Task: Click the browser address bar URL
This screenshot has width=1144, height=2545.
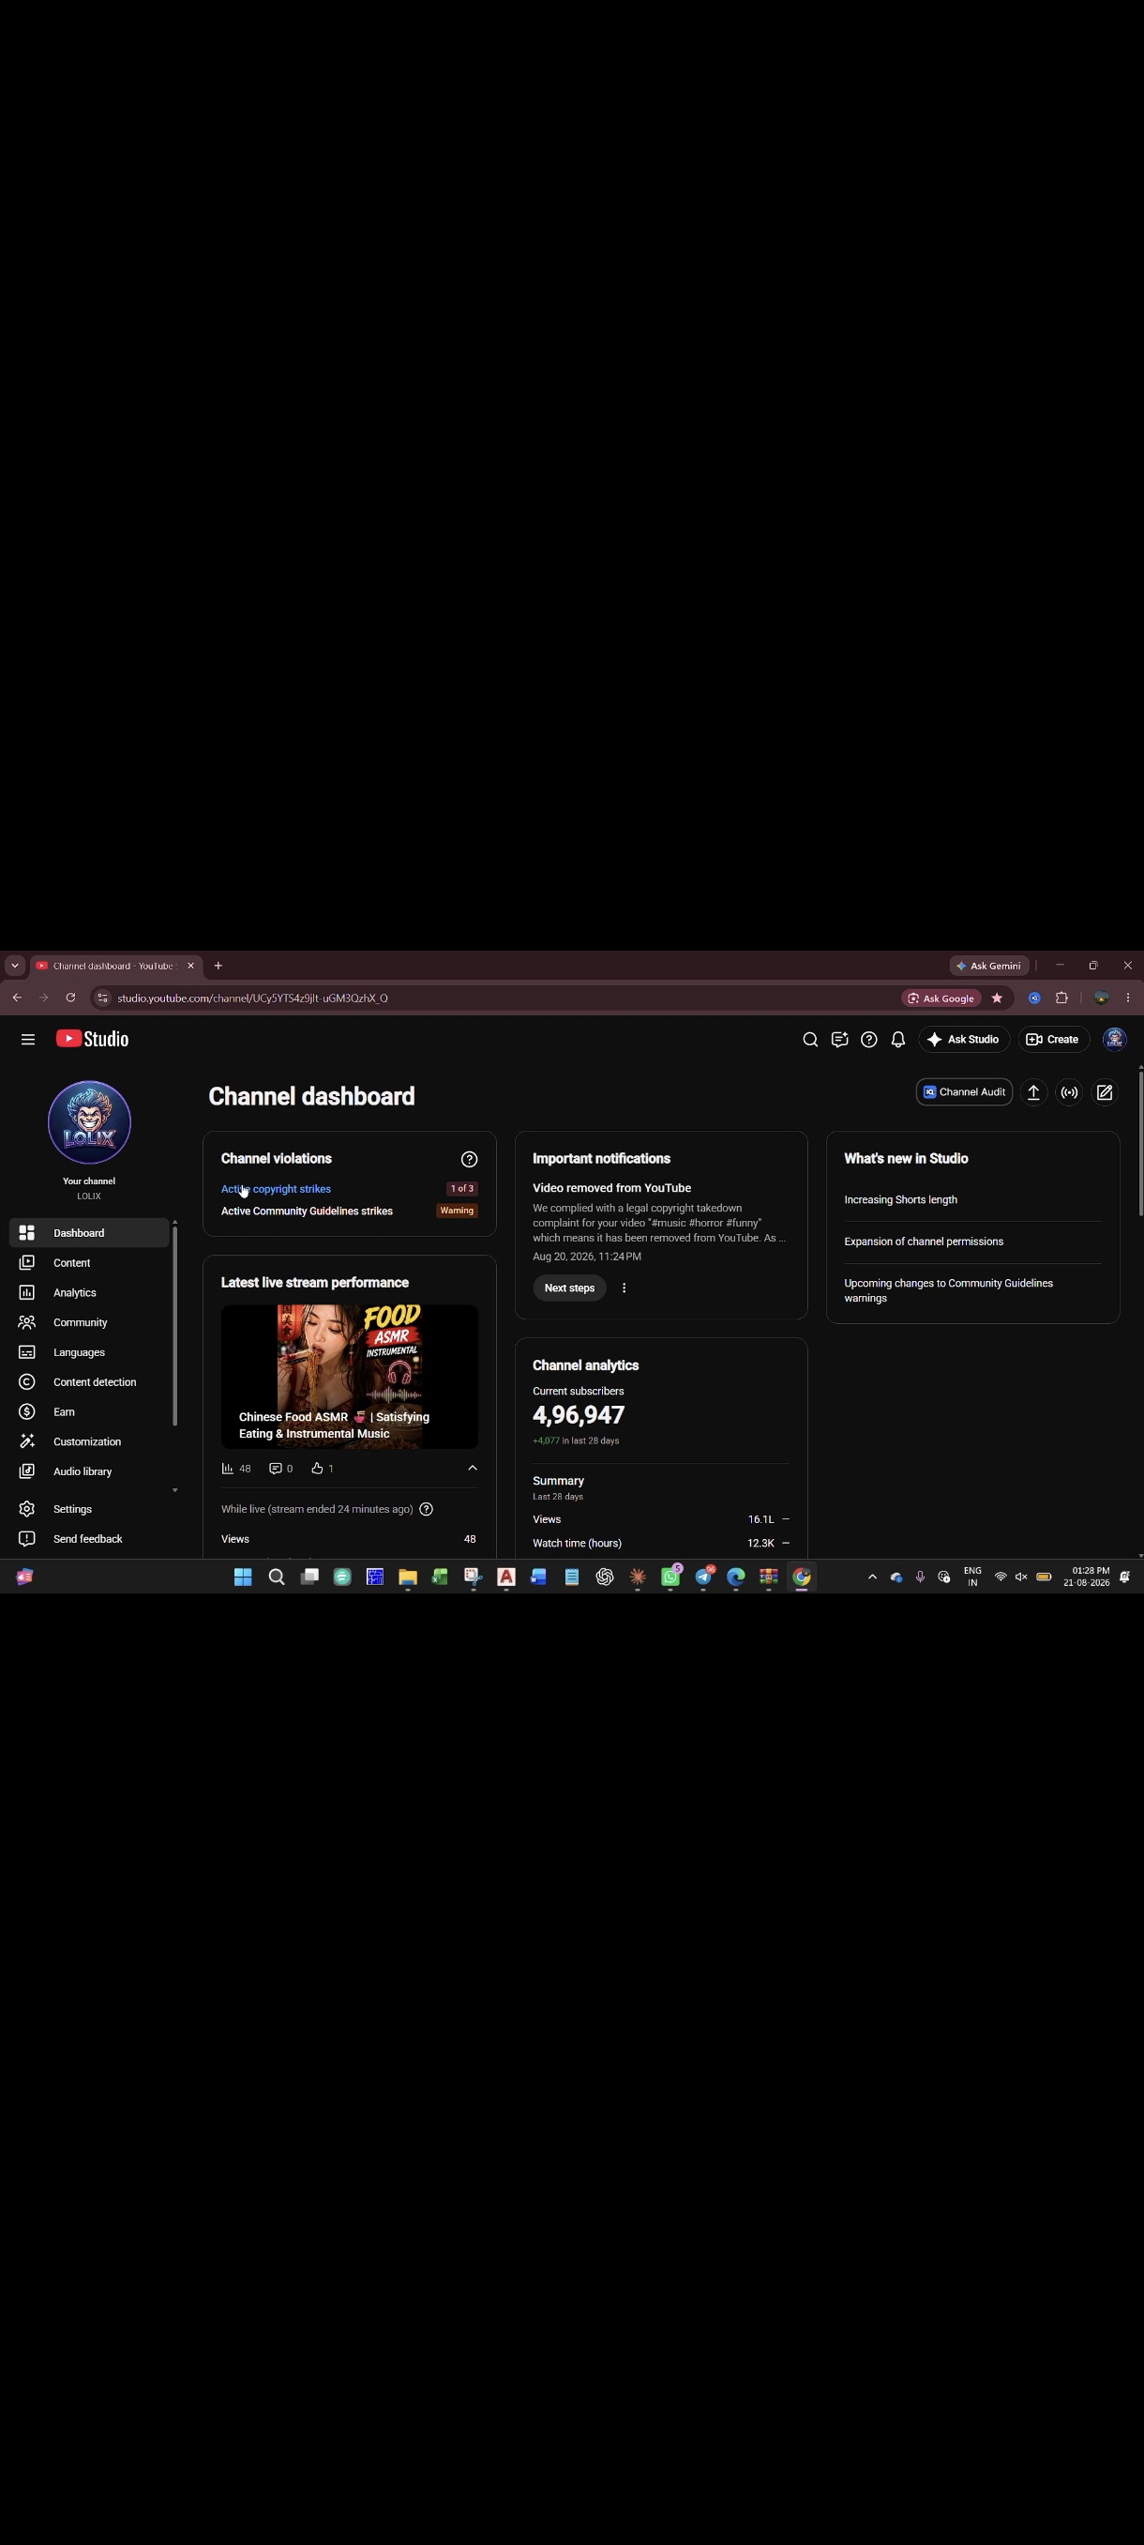Action: click(252, 998)
